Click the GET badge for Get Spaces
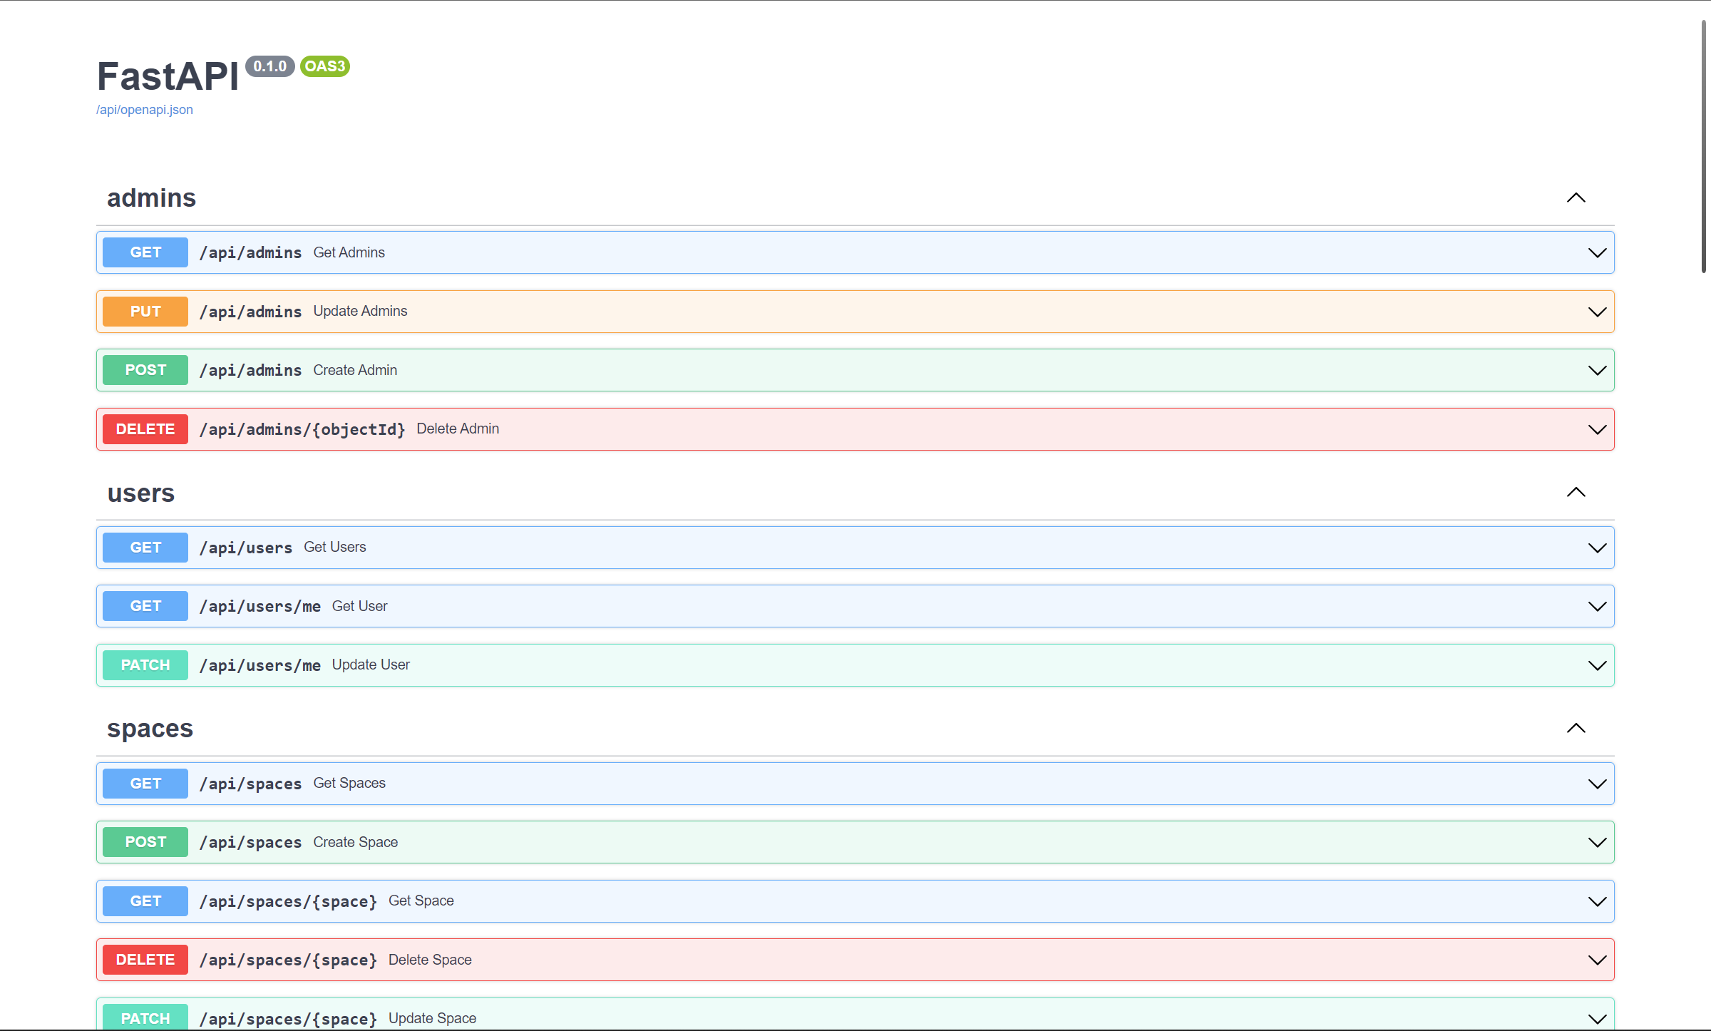 point(145,784)
